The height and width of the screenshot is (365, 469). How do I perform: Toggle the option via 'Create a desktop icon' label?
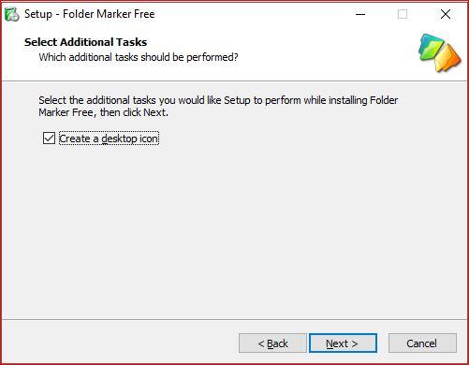coord(109,139)
